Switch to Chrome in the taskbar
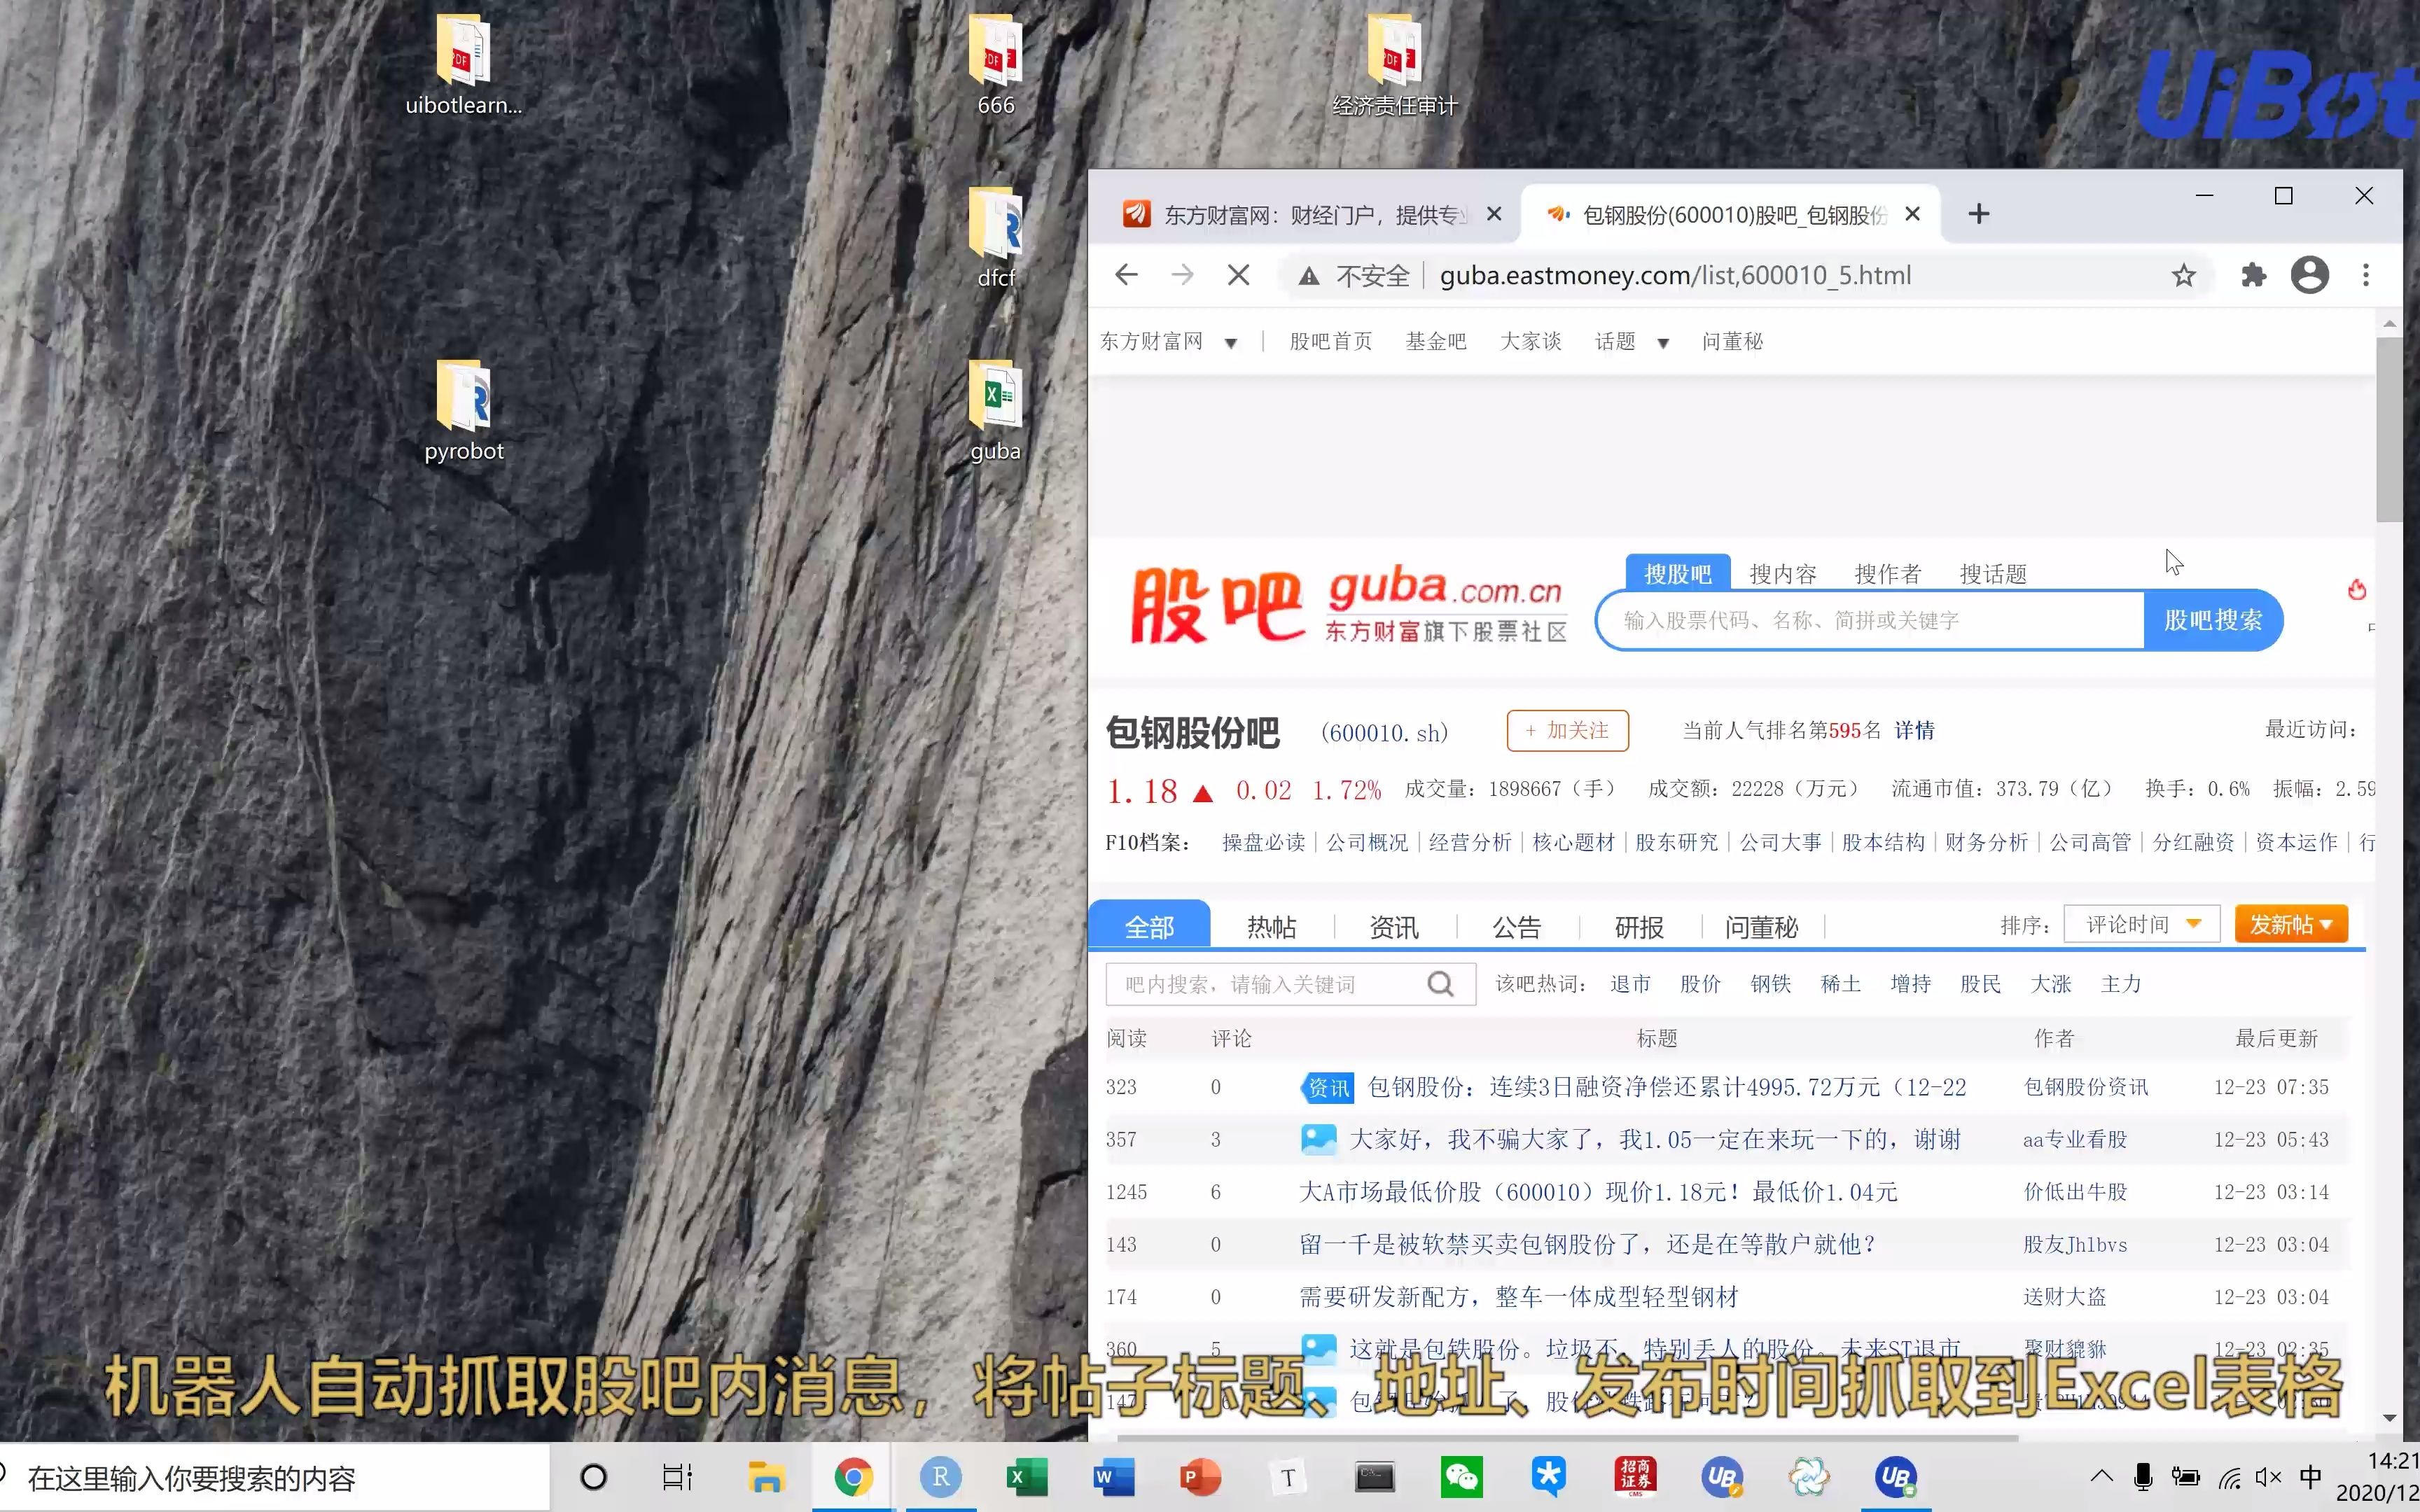2420x1512 pixels. 853,1477
